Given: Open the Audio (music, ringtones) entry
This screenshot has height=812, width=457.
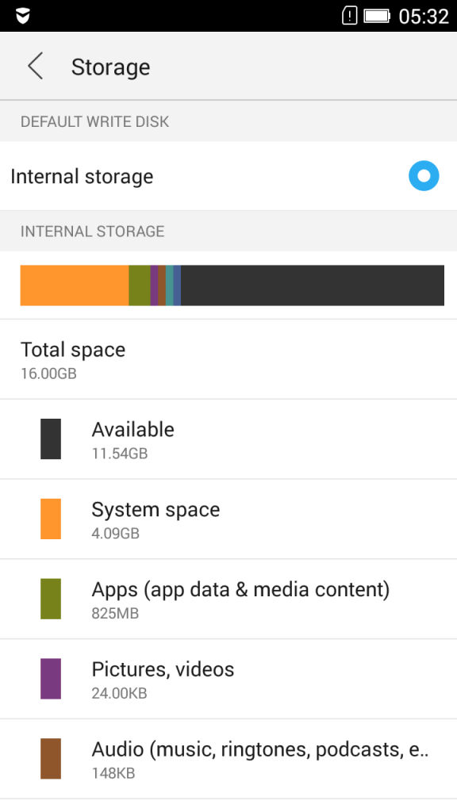Looking at the screenshot, I should [228, 759].
